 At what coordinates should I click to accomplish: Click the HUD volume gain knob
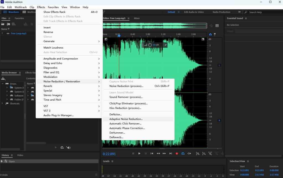pos(150,45)
